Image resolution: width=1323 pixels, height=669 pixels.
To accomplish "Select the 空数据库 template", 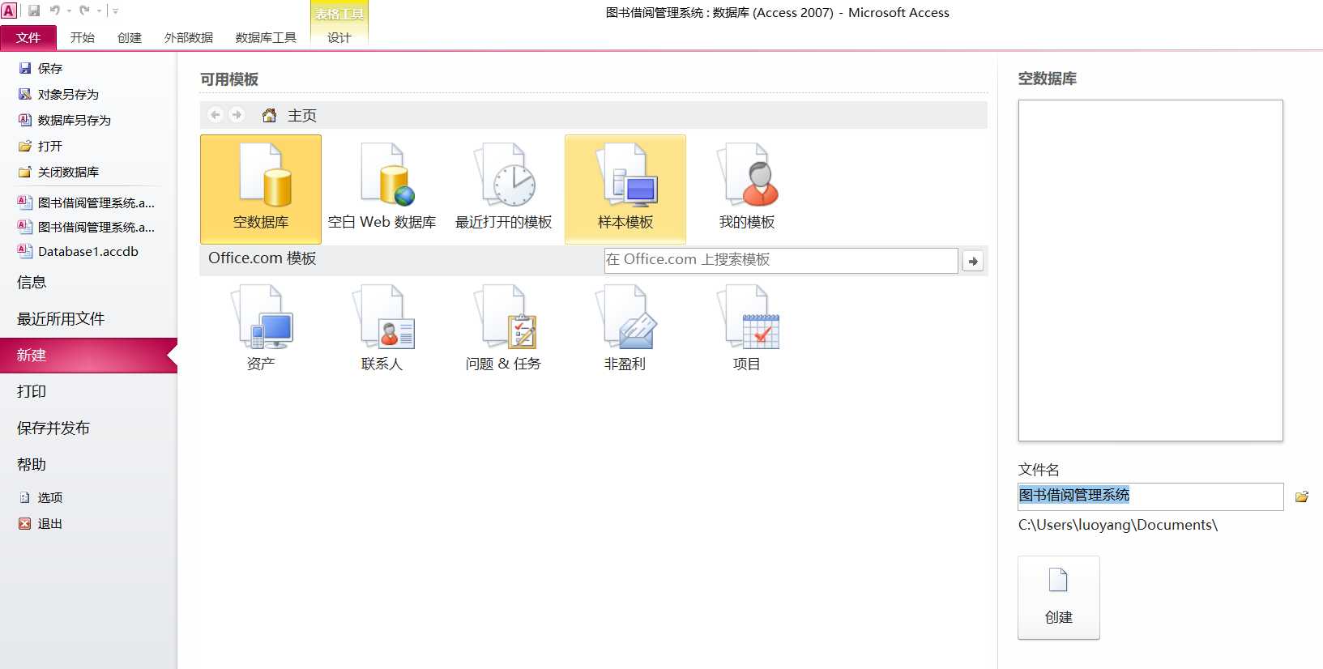I will (x=261, y=189).
